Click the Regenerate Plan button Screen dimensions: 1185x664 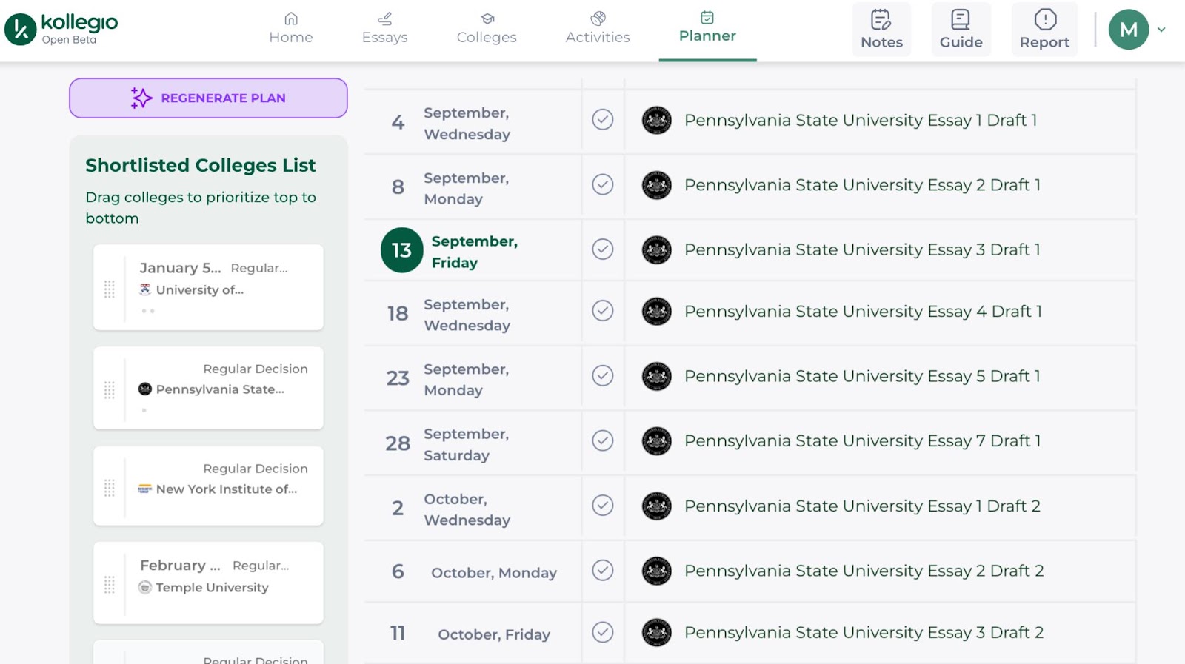[x=208, y=98]
